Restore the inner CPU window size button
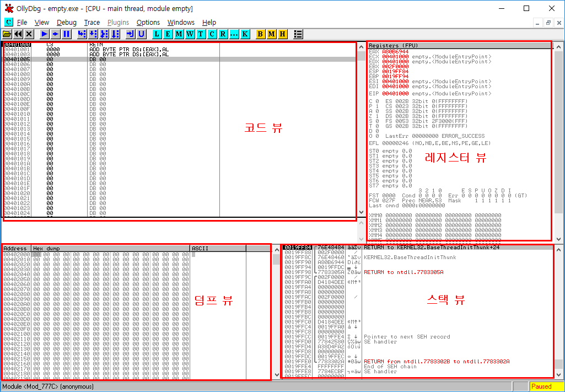Viewport: 565px width, 392px height. pyautogui.click(x=548, y=23)
